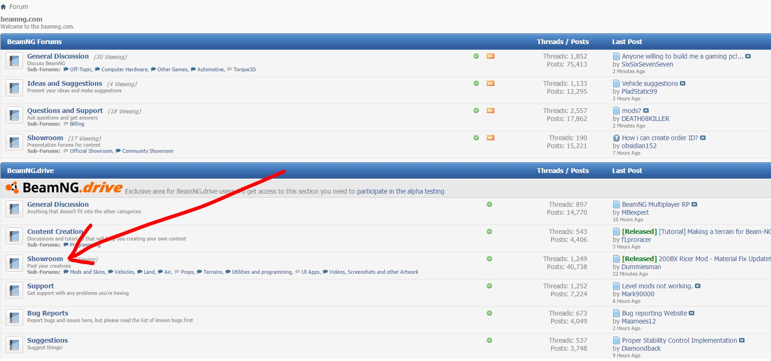This screenshot has height=361, width=771.
Task: Open the Bug Reports forum
Action: point(48,313)
